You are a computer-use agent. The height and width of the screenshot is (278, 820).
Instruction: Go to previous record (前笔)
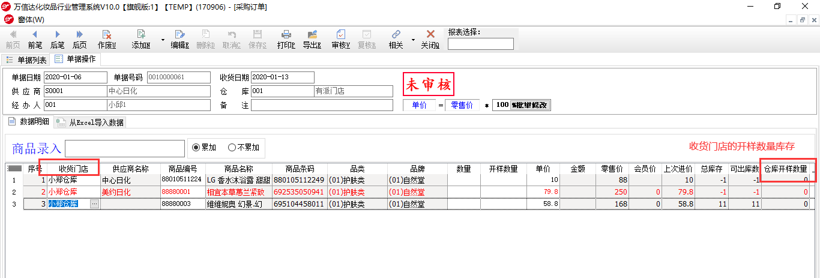[x=35, y=40]
